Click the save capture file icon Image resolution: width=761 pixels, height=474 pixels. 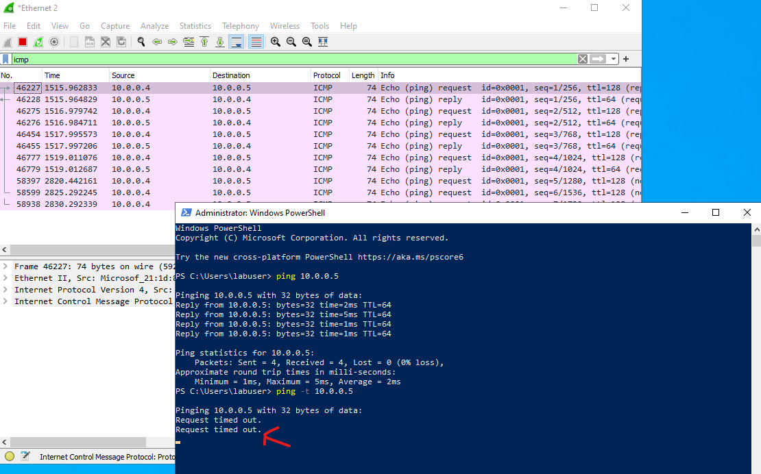(x=90, y=42)
